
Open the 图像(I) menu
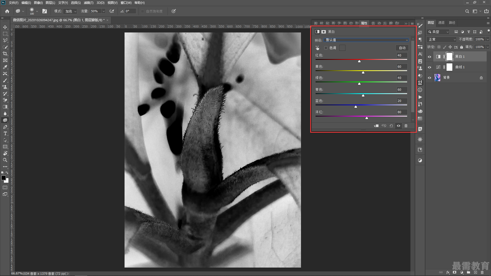(x=38, y=3)
